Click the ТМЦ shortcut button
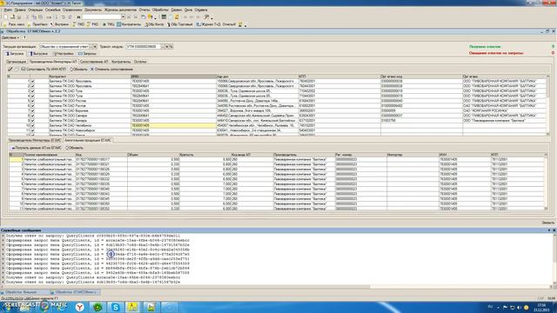 pos(108,24)
